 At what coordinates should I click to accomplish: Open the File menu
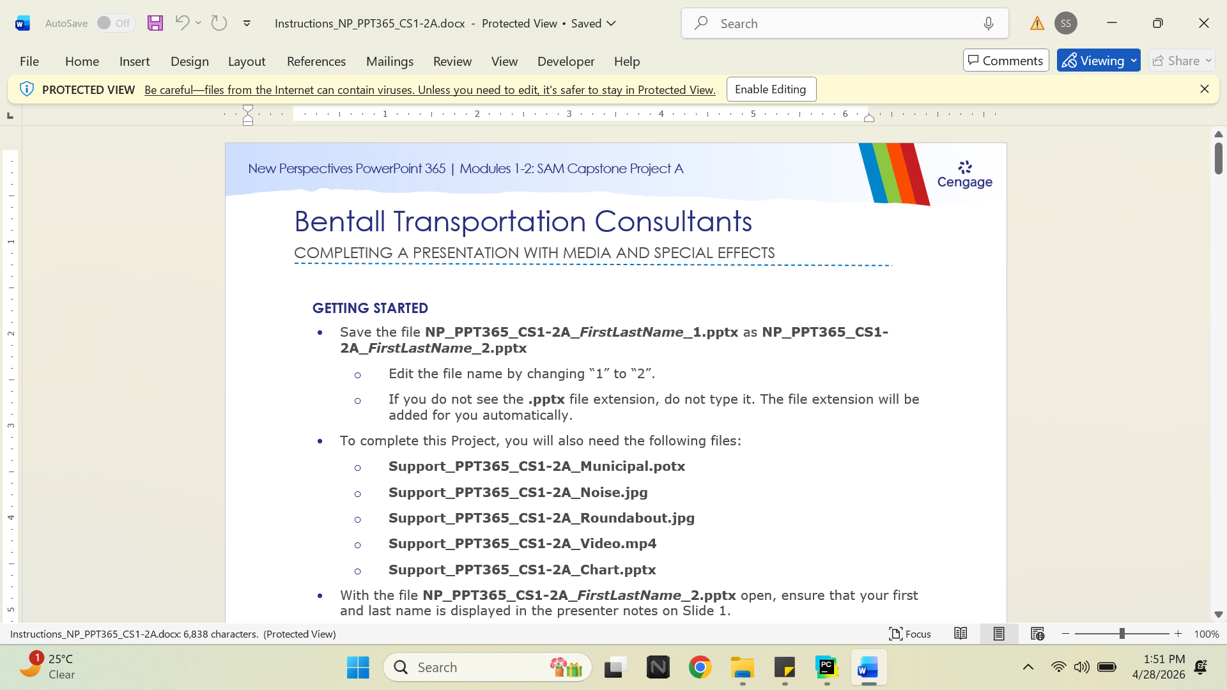[29, 61]
